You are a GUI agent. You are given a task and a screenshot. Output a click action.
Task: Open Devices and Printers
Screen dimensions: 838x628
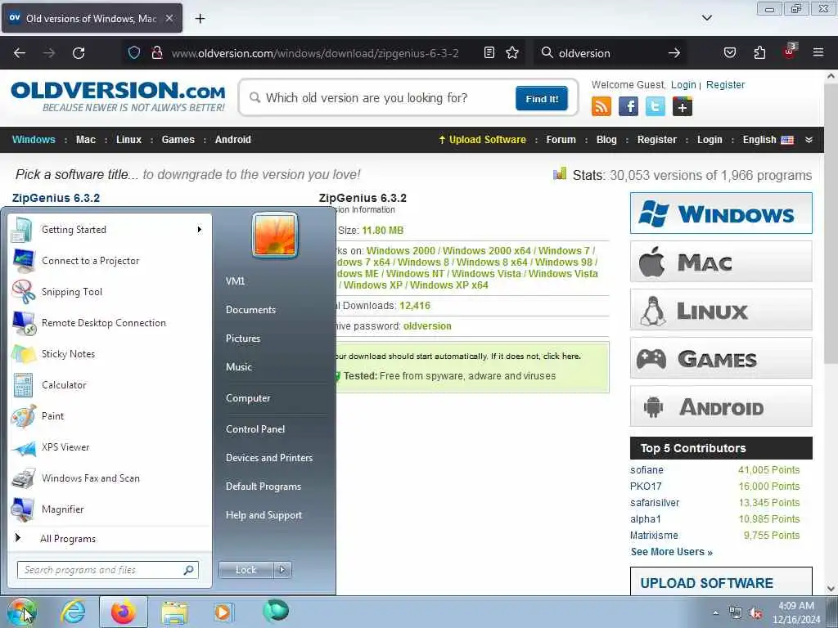(269, 458)
